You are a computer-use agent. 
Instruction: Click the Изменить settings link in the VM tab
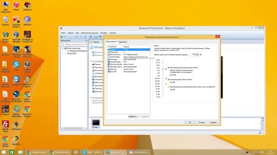(x=97, y=55)
